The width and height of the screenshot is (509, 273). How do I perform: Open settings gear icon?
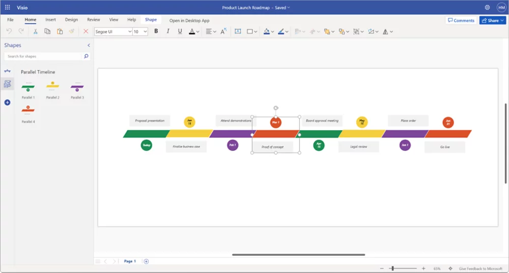coord(487,7)
